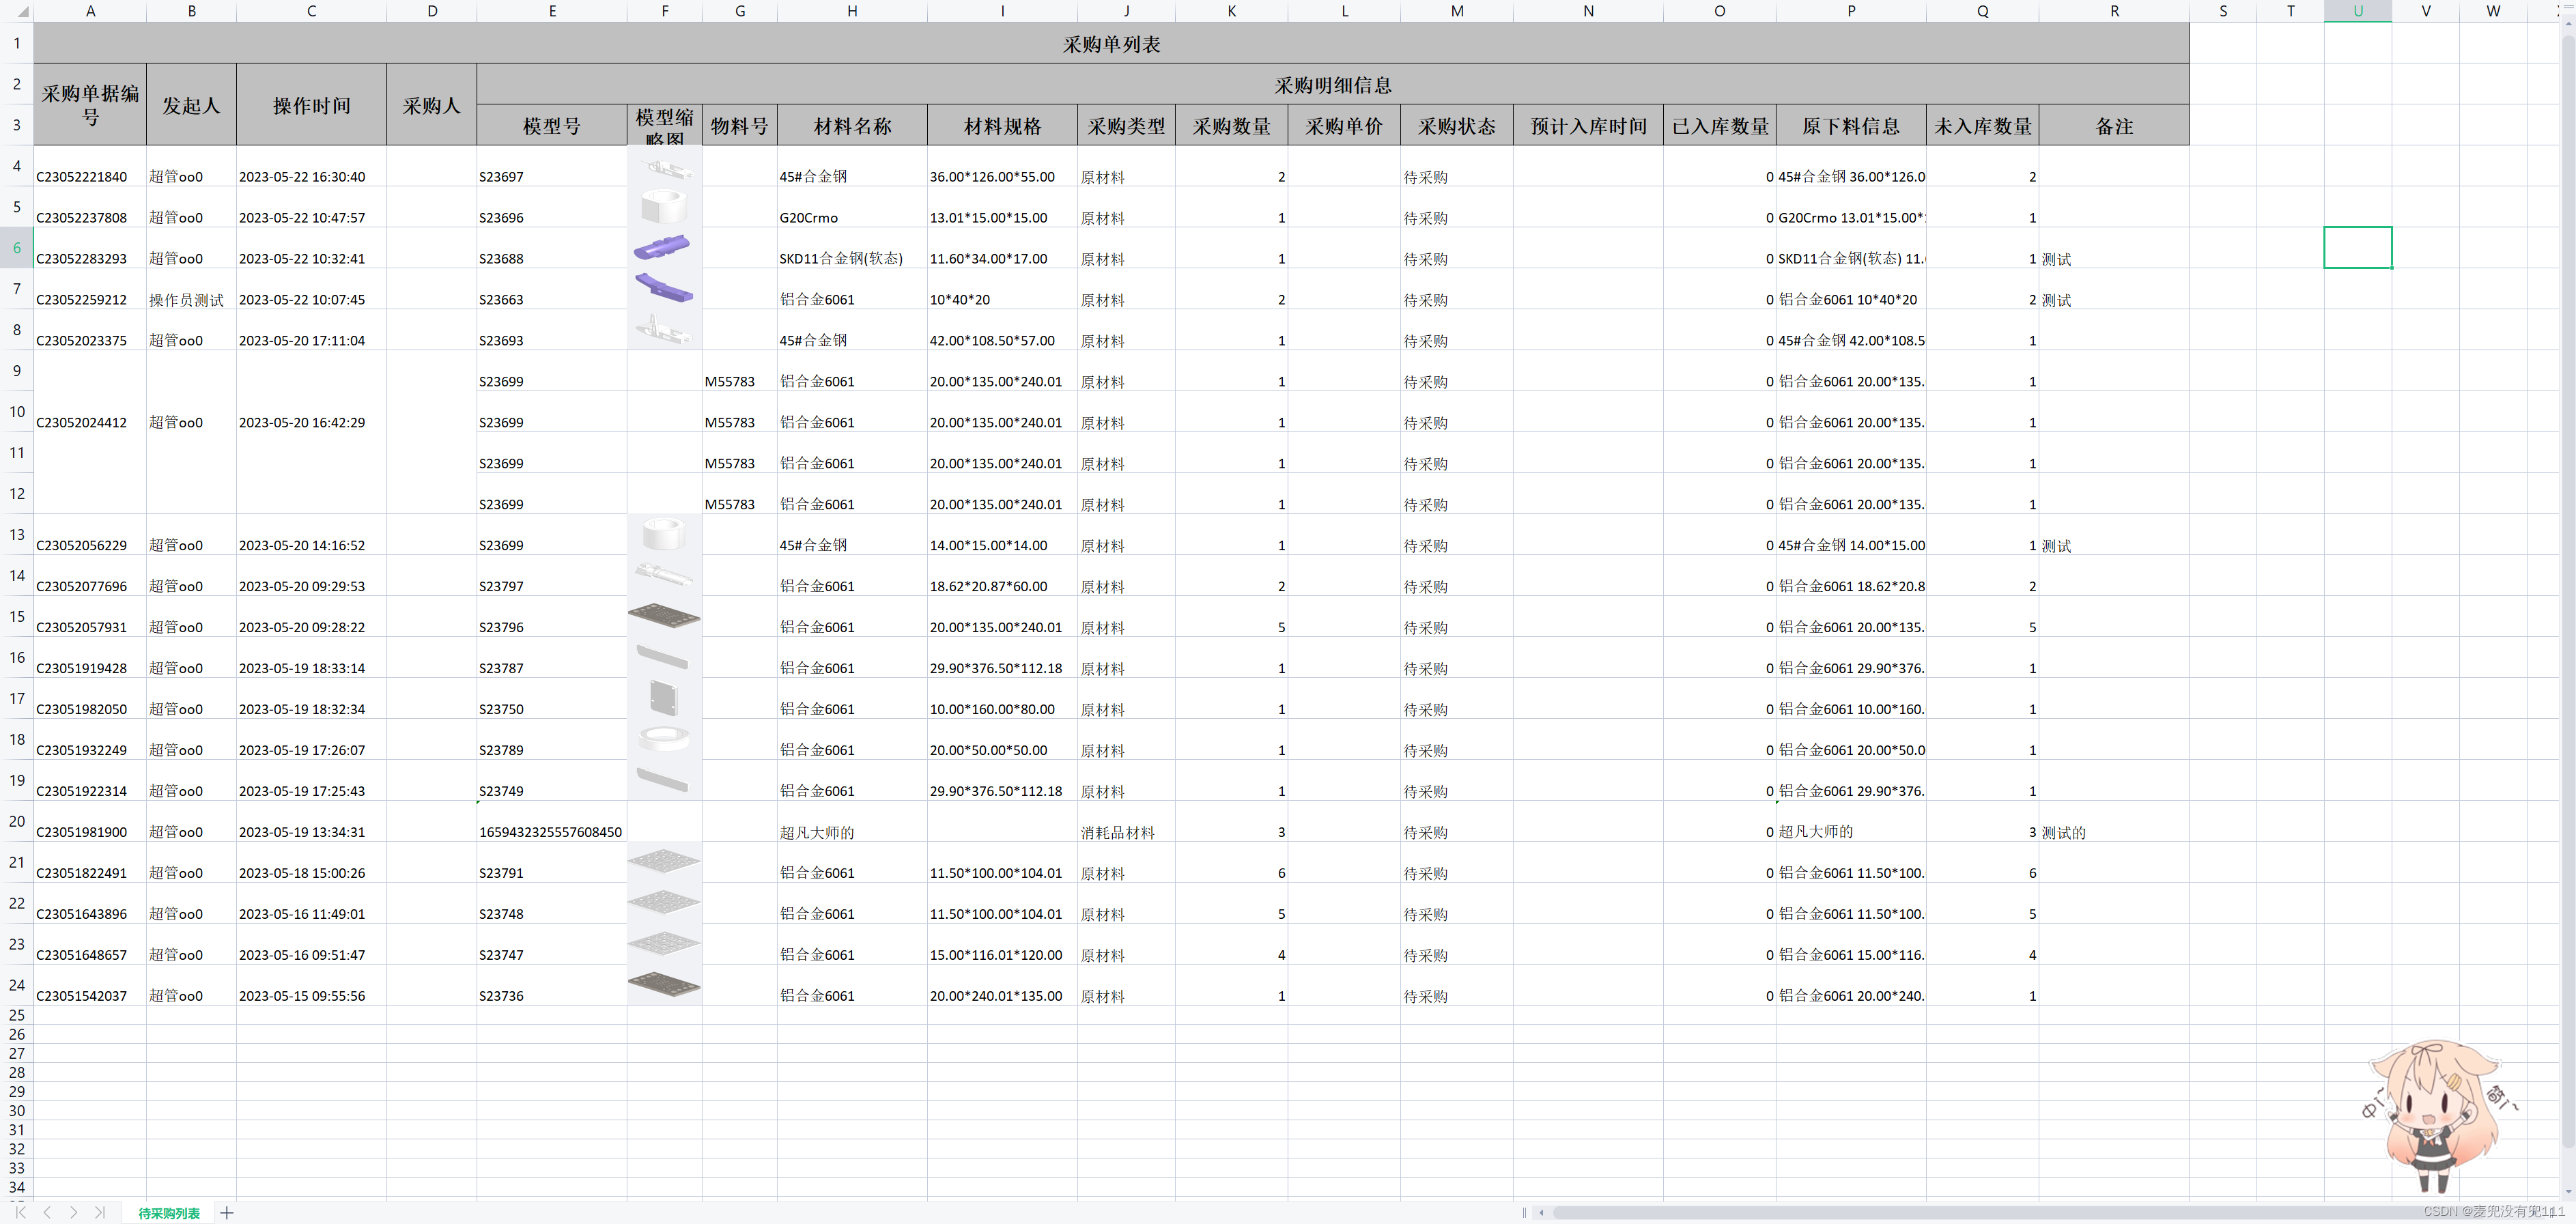2576x1224 pixels.
Task: Select column U header
Action: [x=2357, y=11]
